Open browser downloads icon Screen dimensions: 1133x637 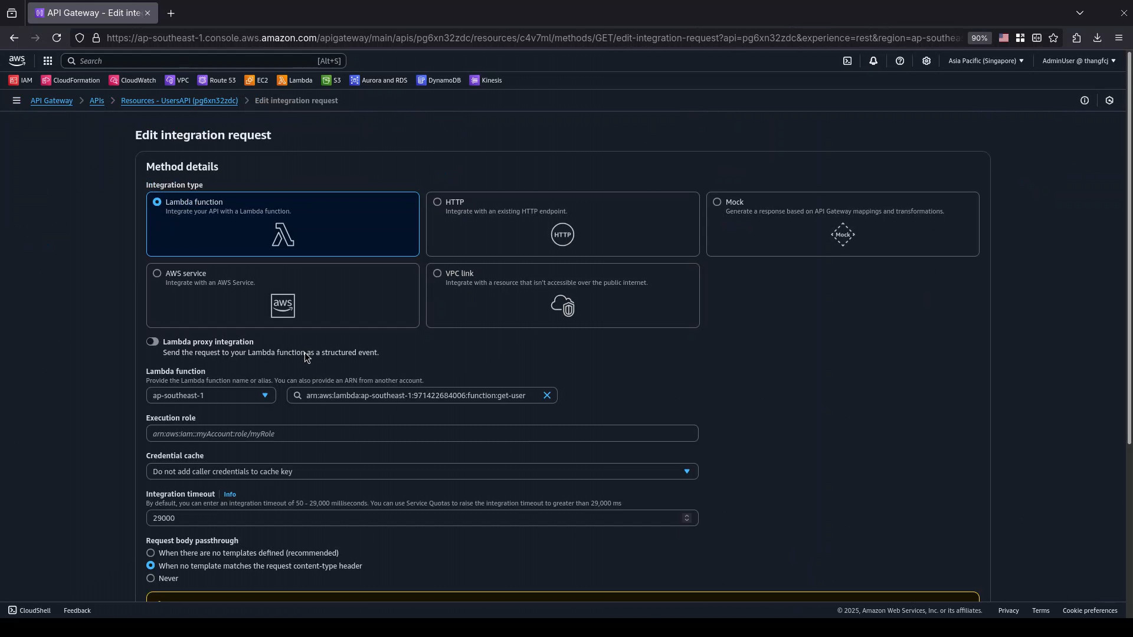(x=1097, y=38)
